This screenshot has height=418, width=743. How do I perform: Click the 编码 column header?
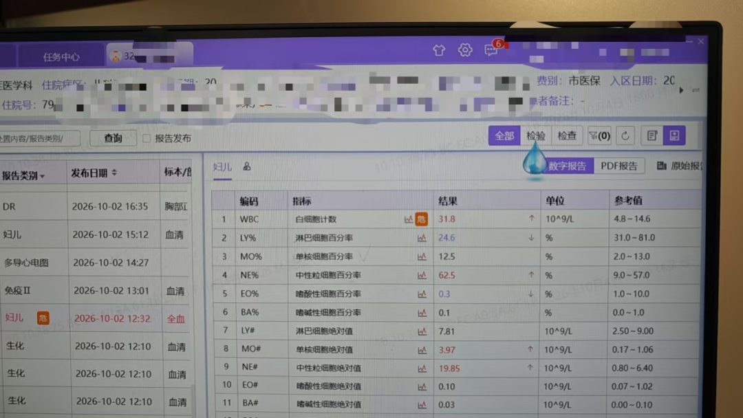249,201
